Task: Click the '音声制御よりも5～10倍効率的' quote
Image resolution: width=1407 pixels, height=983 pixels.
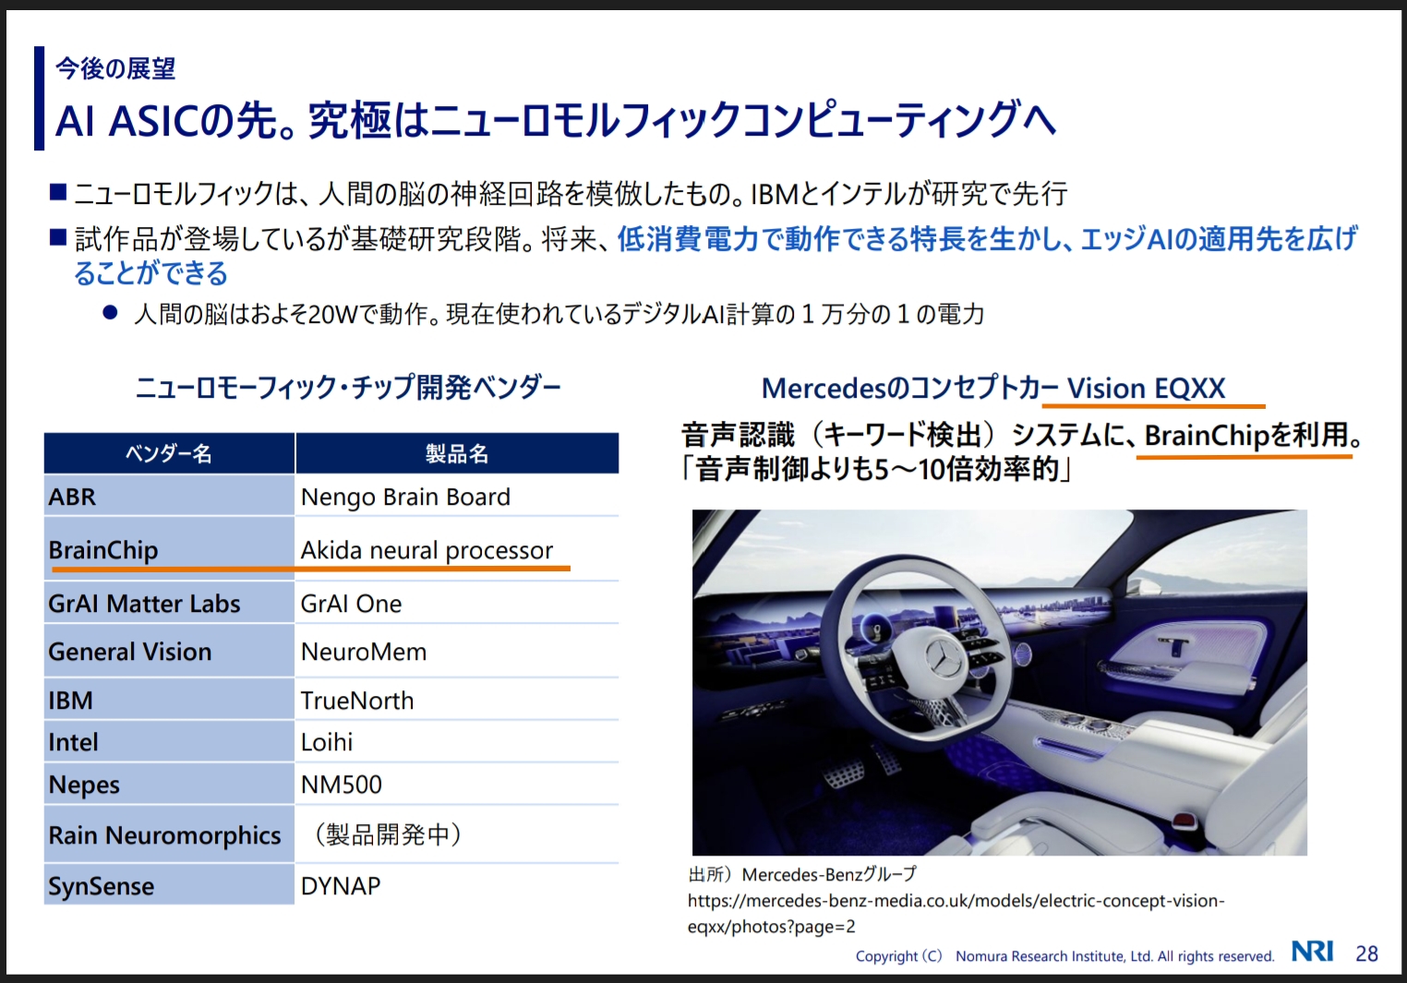Action: coord(875,469)
